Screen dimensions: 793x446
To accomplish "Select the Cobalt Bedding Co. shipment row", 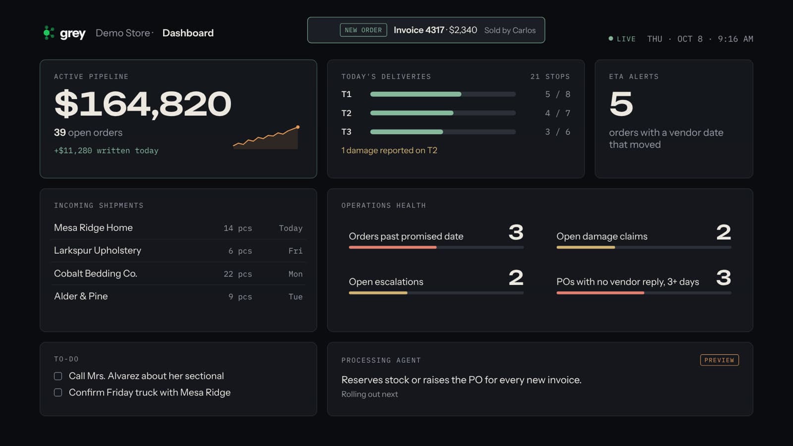I will [178, 274].
